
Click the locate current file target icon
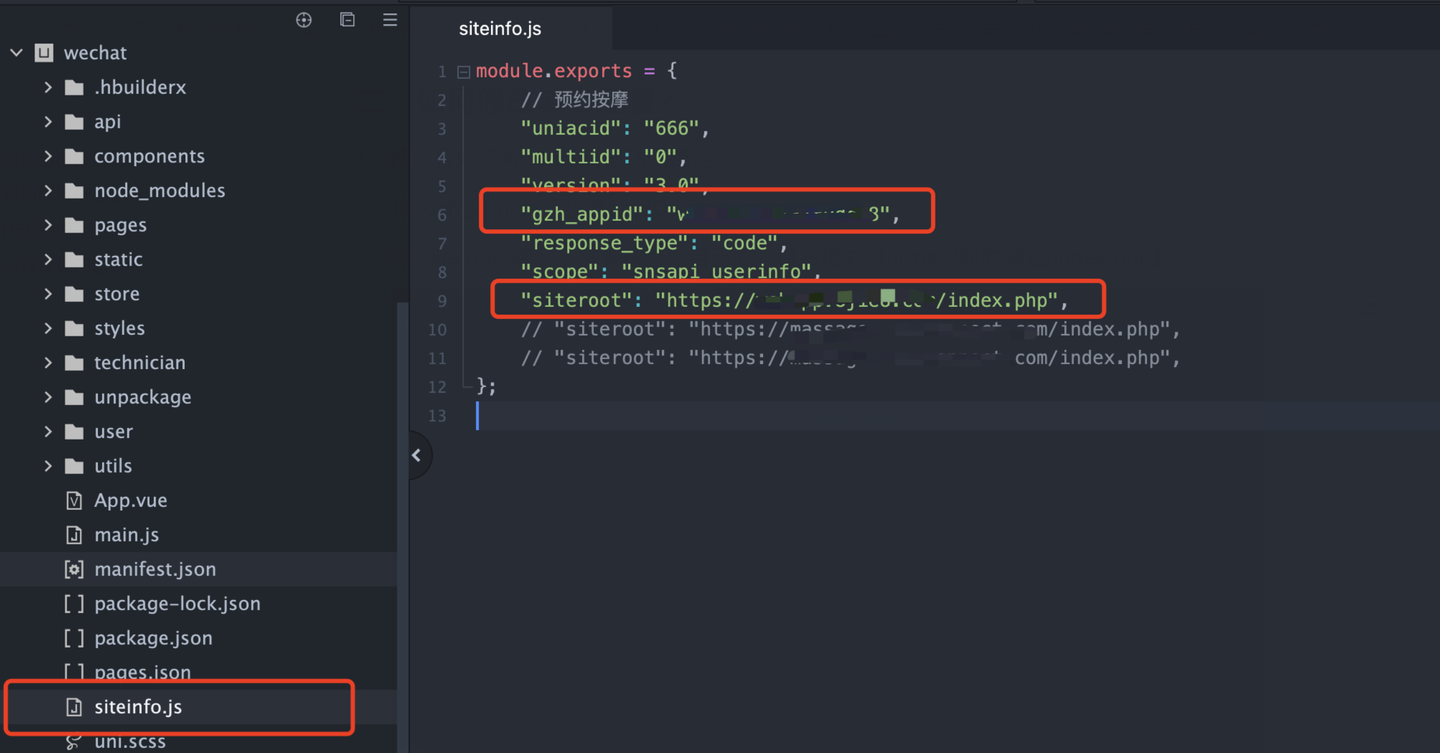click(x=304, y=21)
